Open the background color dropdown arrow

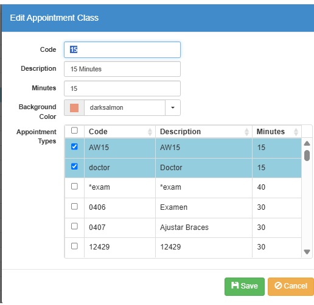pos(173,107)
